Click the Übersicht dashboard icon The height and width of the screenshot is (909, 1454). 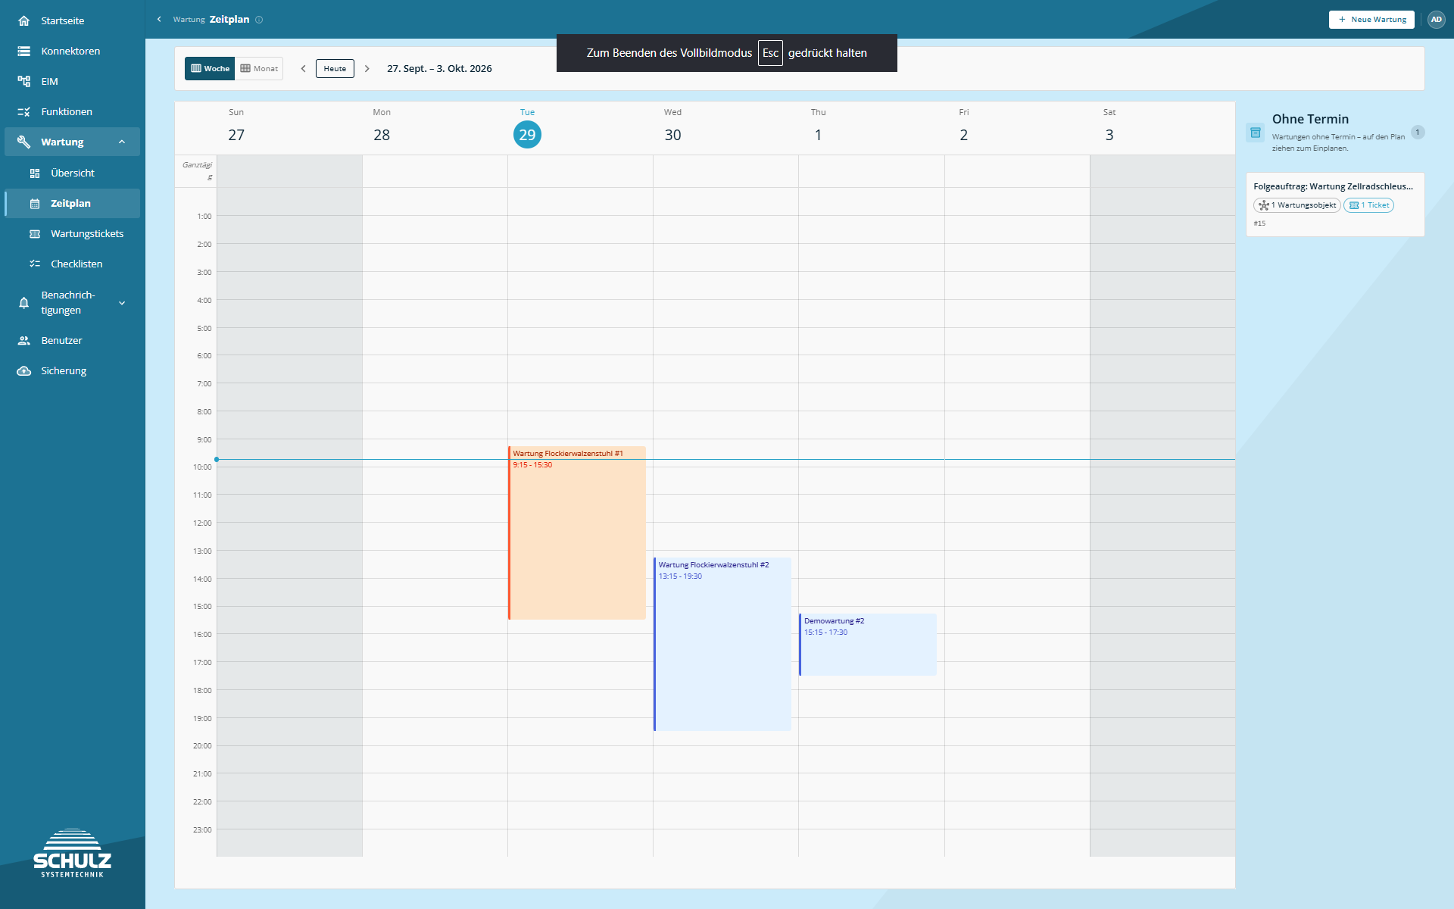click(35, 173)
